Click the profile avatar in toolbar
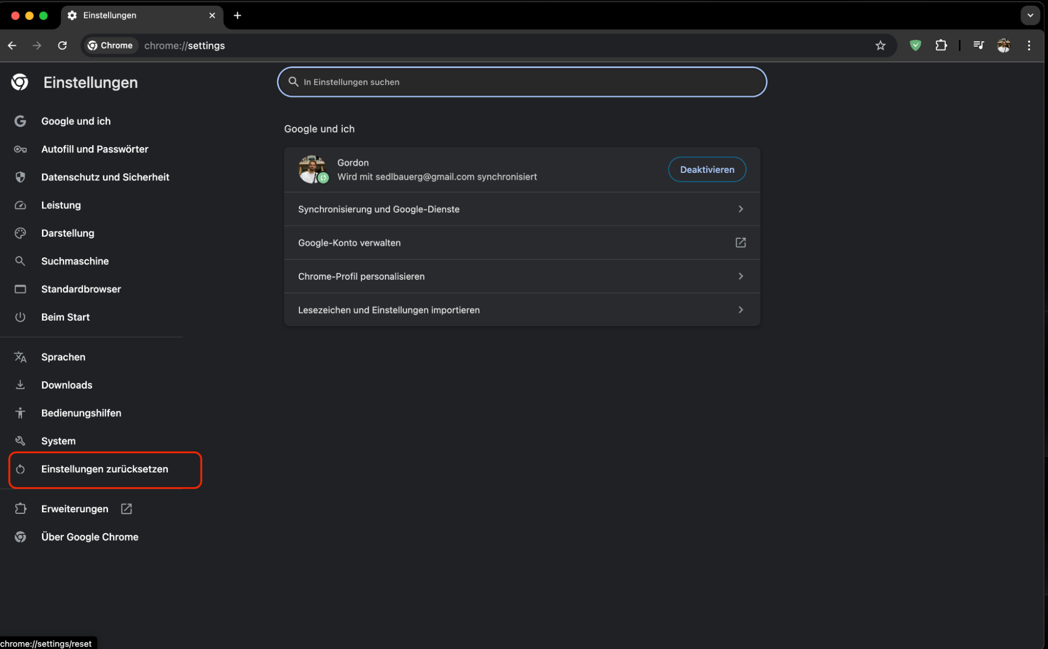Viewport: 1048px width, 649px height. (x=1003, y=46)
